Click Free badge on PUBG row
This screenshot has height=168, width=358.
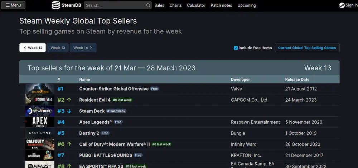[x=138, y=156]
